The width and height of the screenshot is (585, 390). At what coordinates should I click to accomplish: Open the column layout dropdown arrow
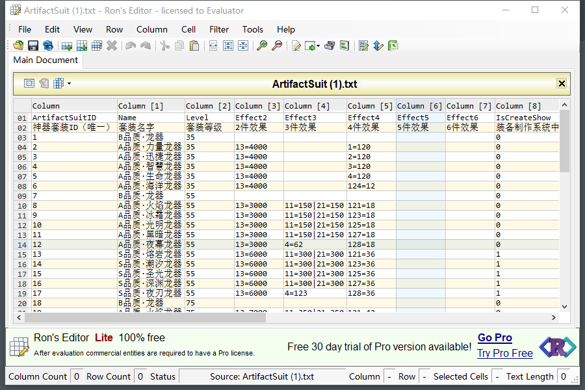[x=69, y=84]
